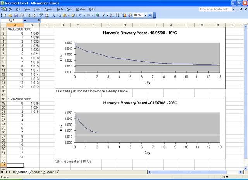Click the Redo arrow icon

coord(88,16)
